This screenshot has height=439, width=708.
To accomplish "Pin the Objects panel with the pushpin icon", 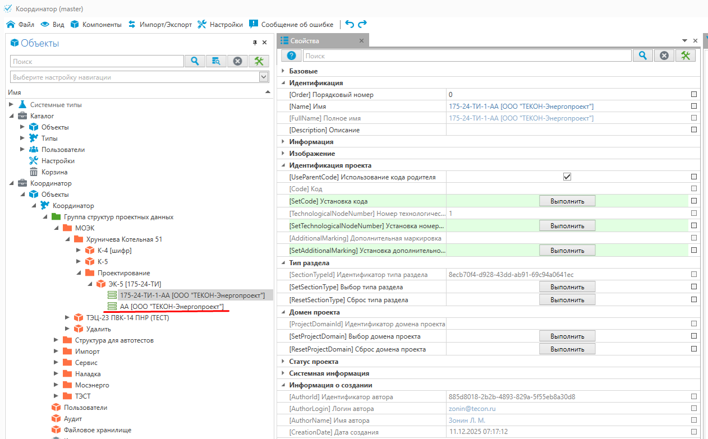I will [255, 43].
